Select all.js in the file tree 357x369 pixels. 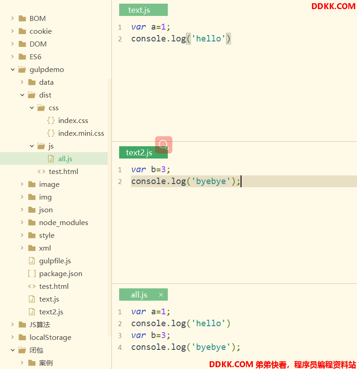(54, 159)
